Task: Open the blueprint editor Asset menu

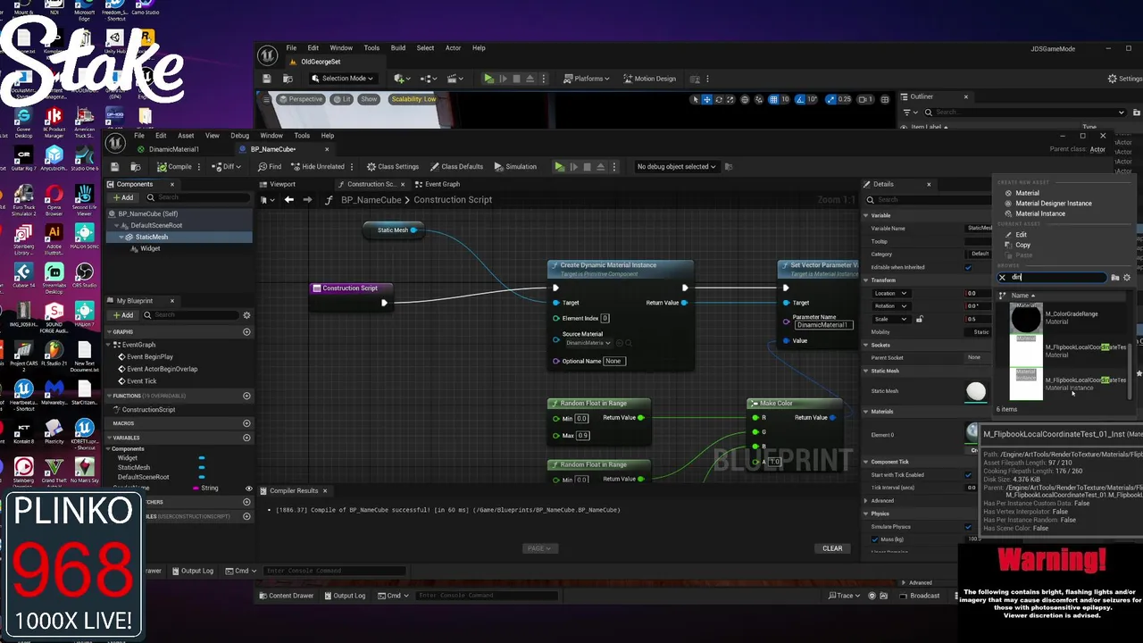Action: point(186,136)
